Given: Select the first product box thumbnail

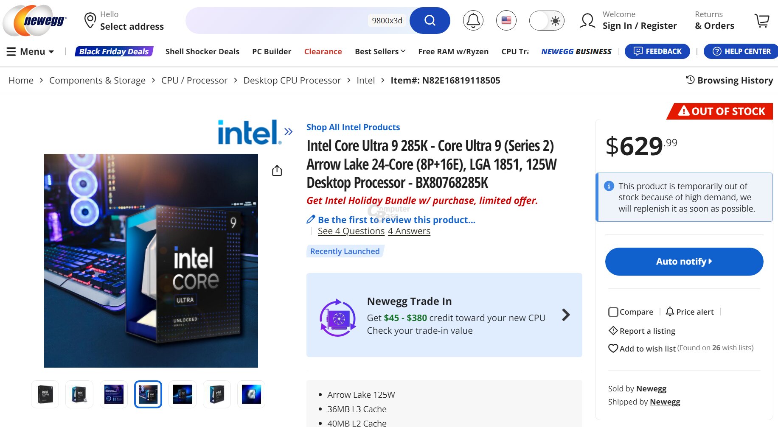Looking at the screenshot, I should (x=45, y=394).
